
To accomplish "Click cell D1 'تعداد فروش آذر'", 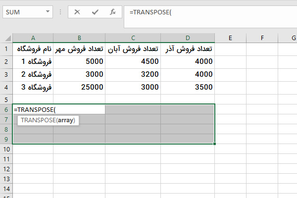I will point(188,49).
